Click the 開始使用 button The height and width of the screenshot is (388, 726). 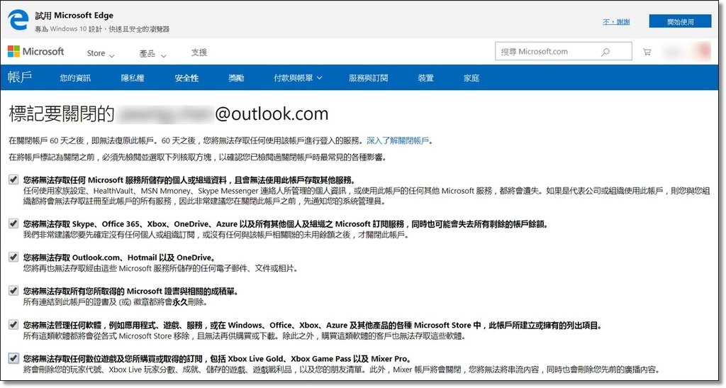(x=680, y=21)
